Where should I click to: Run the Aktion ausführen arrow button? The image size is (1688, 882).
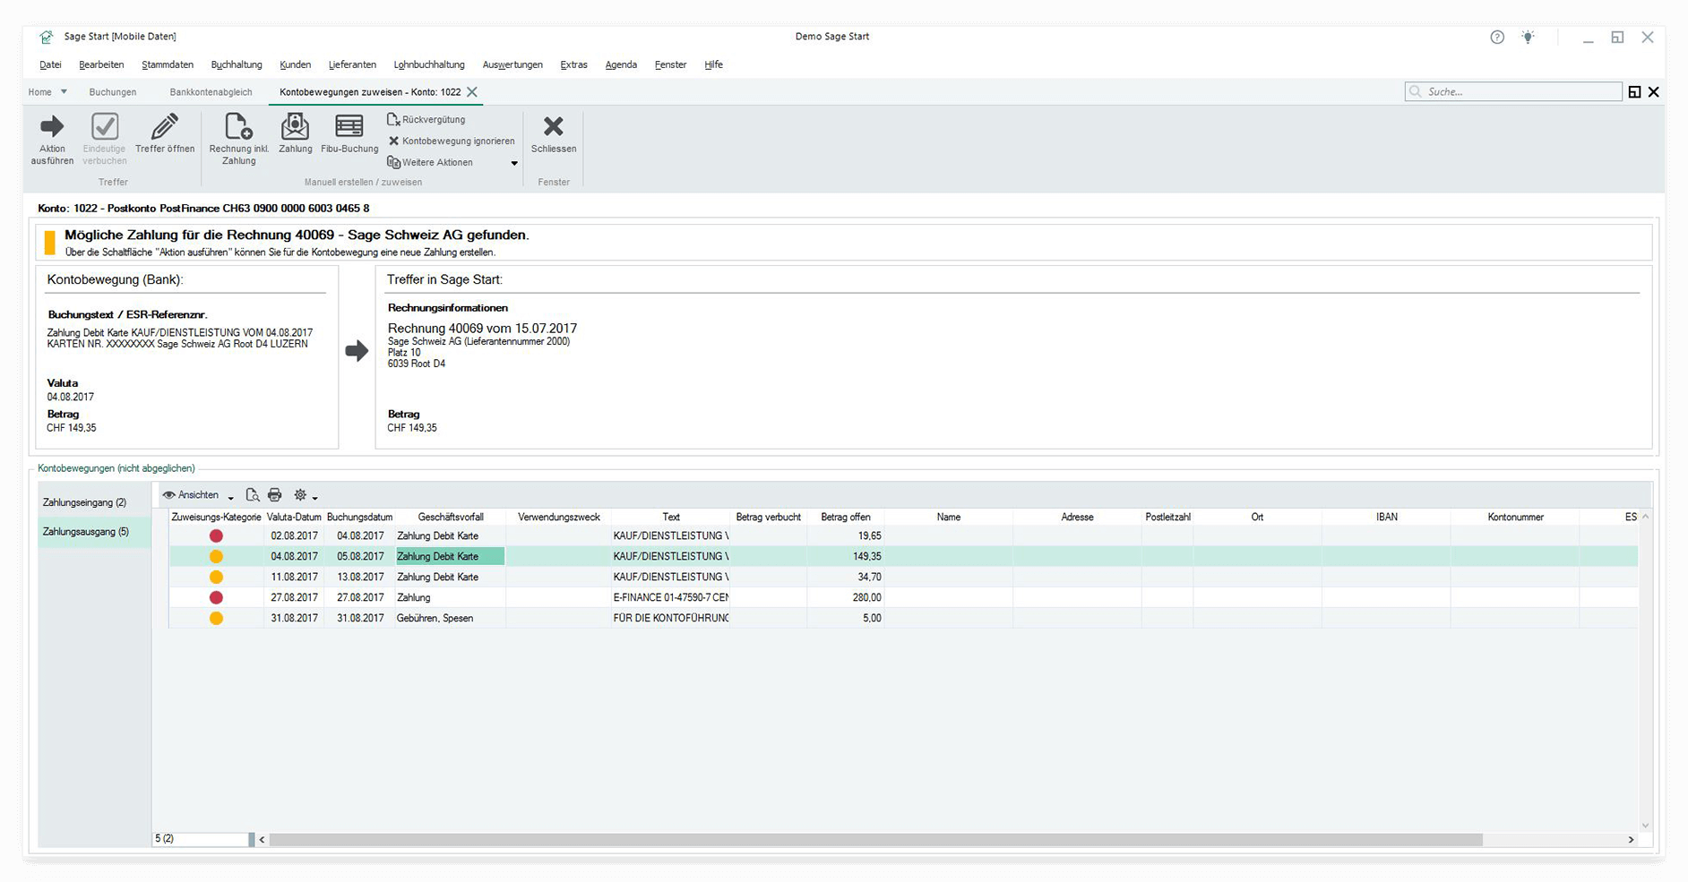coord(52,139)
